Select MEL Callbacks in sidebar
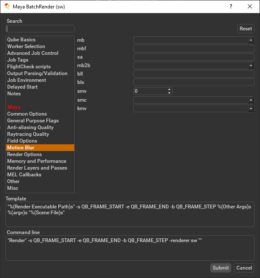 [24, 175]
